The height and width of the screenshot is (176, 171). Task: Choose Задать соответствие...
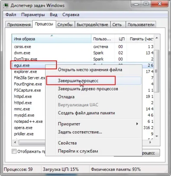pyautogui.click(x=94, y=132)
